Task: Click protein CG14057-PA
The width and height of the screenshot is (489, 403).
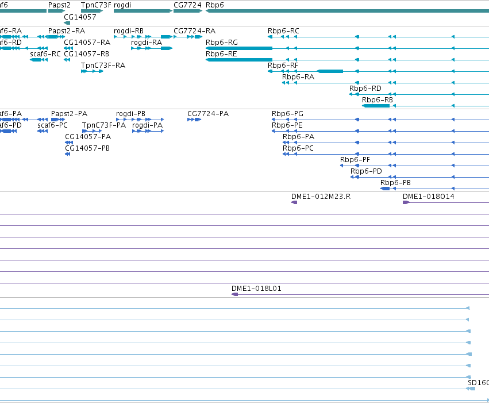Action: click(88, 137)
